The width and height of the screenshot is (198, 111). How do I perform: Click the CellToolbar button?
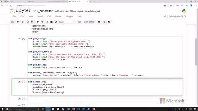click(89, 22)
